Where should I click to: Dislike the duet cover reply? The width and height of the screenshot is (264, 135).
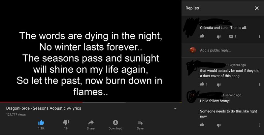(218, 84)
